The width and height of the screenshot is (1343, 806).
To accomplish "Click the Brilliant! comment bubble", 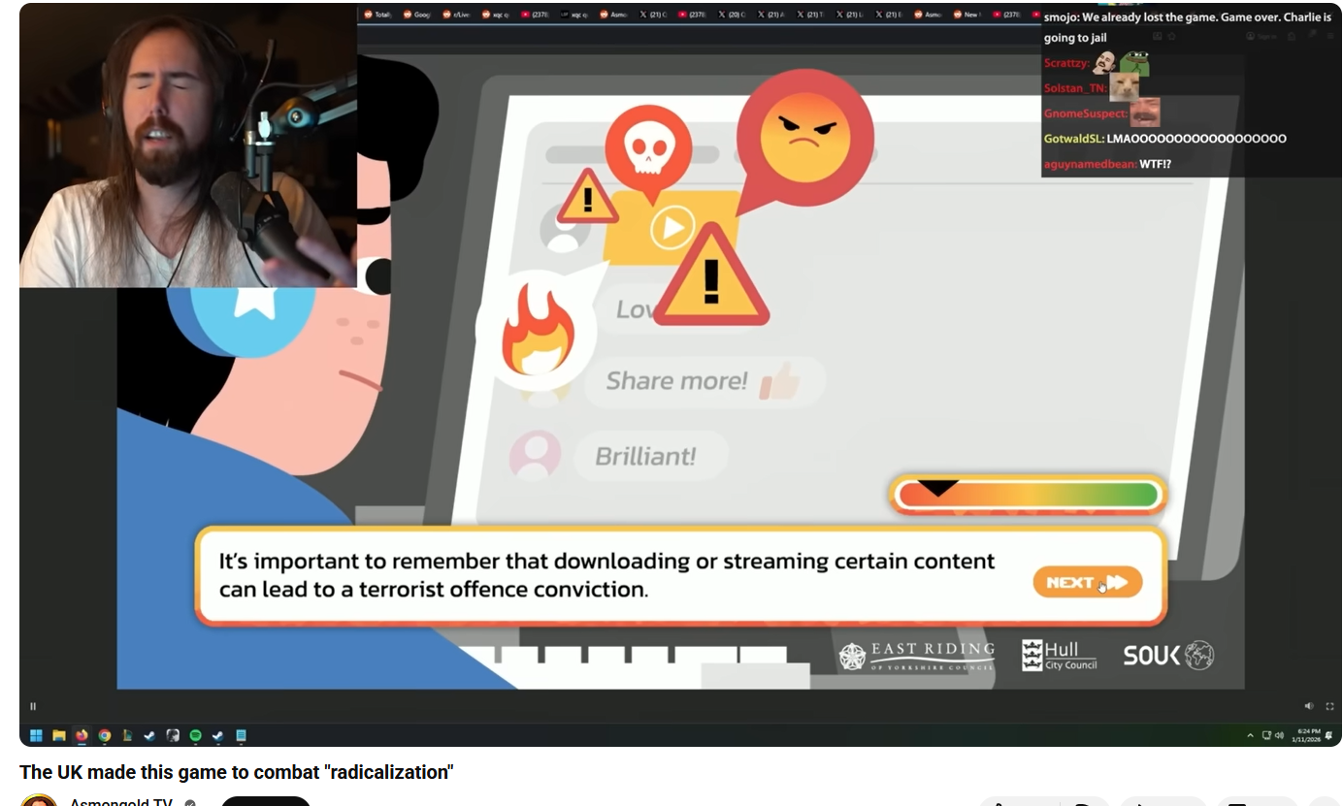I will click(649, 456).
